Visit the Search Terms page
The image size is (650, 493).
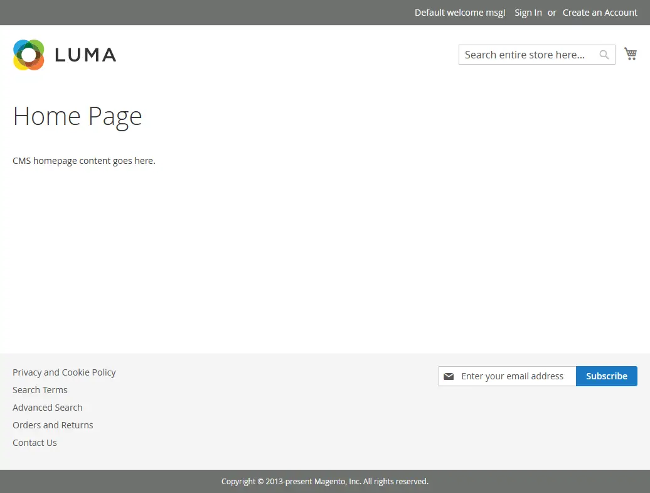(x=40, y=389)
